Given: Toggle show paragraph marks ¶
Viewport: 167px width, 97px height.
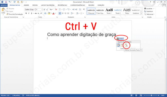Looking at the screenshot, I should pos(84,9).
